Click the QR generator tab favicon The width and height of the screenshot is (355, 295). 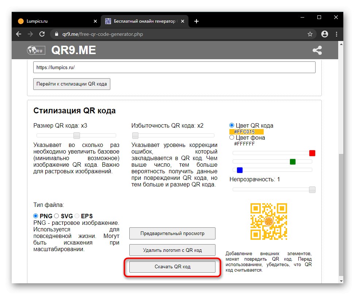click(108, 21)
